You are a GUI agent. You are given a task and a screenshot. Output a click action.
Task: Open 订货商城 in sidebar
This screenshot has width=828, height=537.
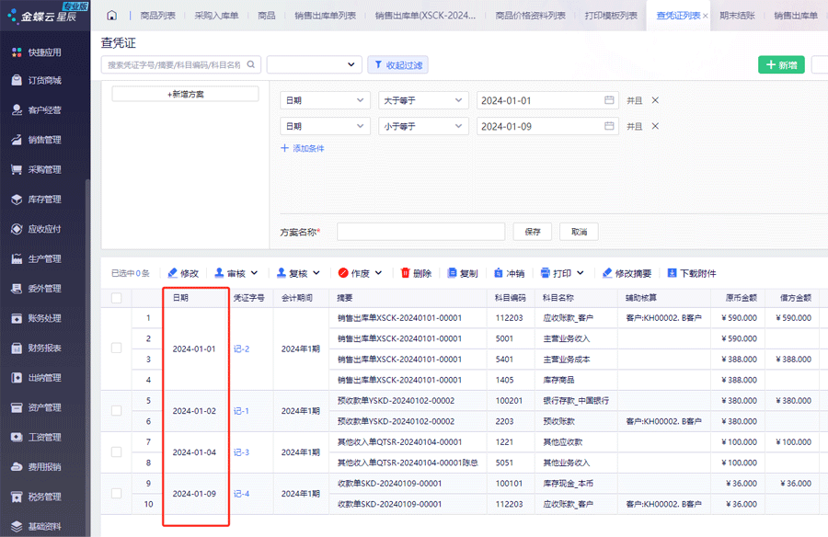coord(37,80)
